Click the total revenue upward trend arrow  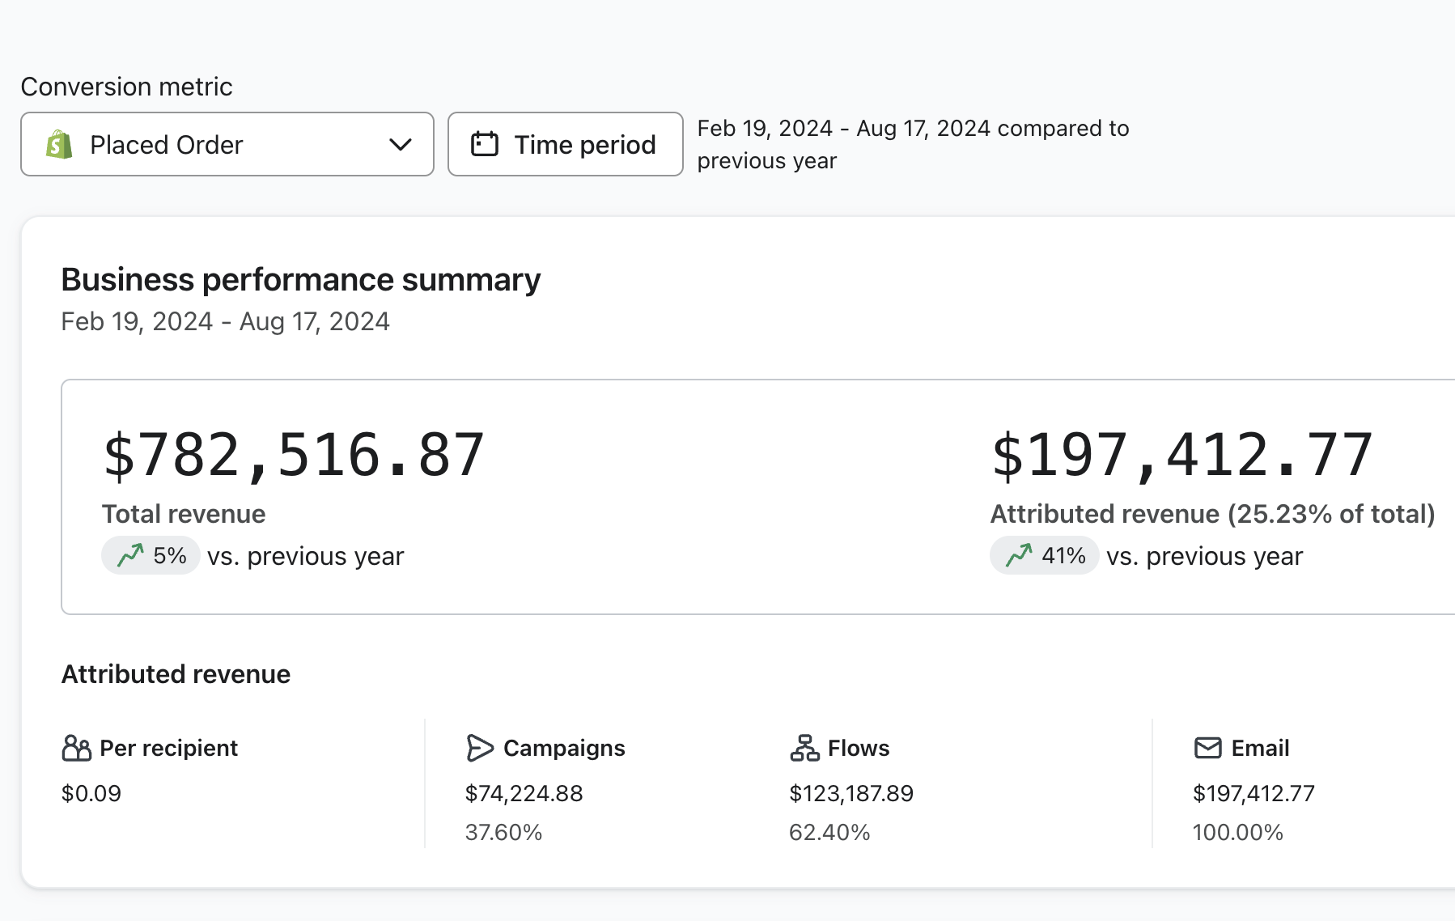point(130,556)
